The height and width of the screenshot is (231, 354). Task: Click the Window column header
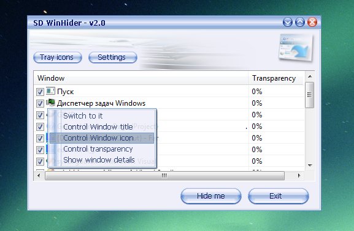[141, 78]
